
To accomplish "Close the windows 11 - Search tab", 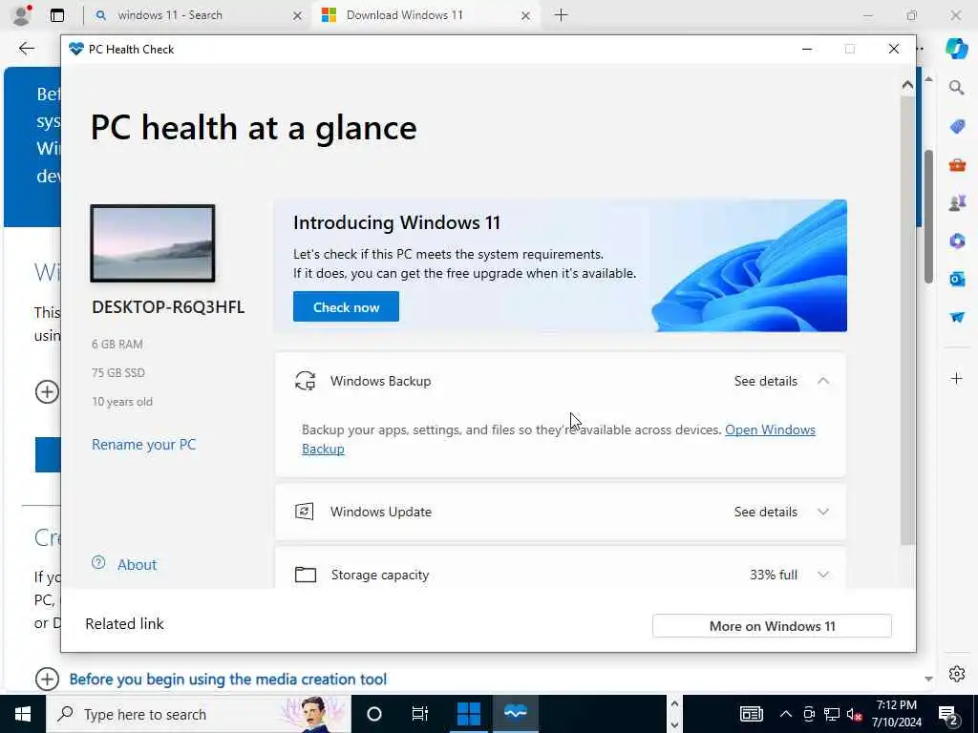I will [x=298, y=15].
